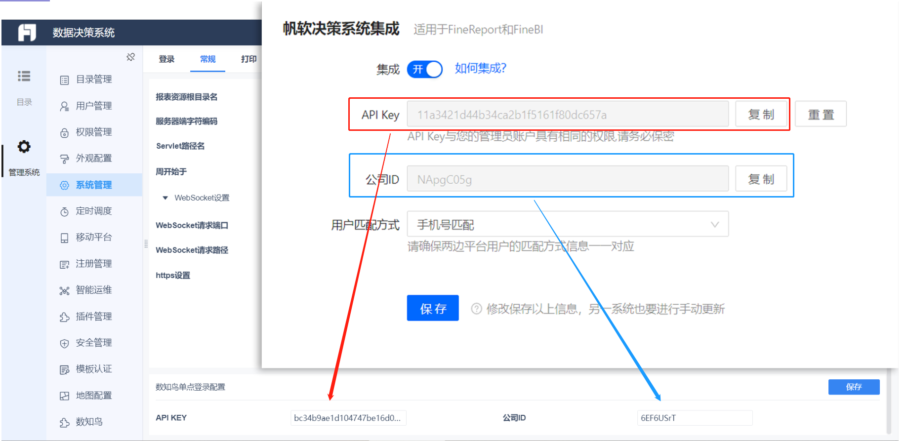The width and height of the screenshot is (906, 441).
Task: Click the dropdown chevron for 手机号匹配
Action: 714,225
